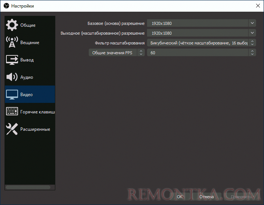Screen dimensions: 264x205
Task: Open the Вывод section label
Action: [x=27, y=60]
